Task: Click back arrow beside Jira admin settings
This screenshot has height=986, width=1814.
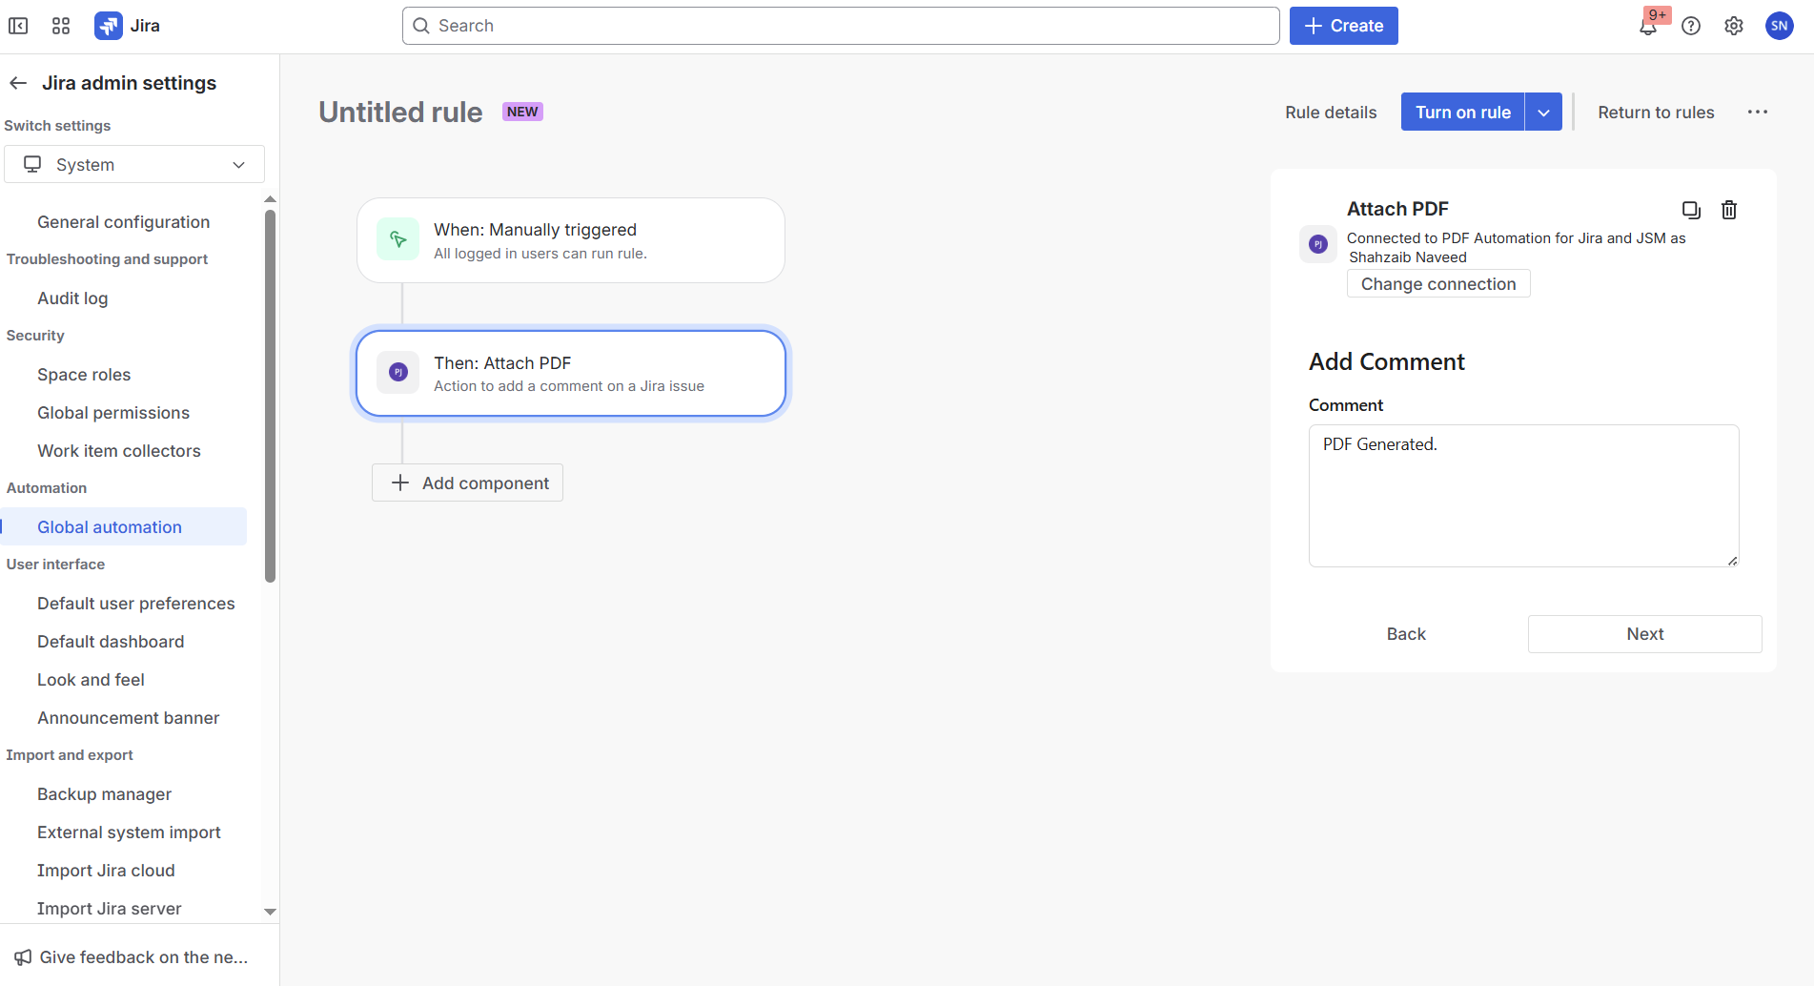Action: pyautogui.click(x=18, y=83)
